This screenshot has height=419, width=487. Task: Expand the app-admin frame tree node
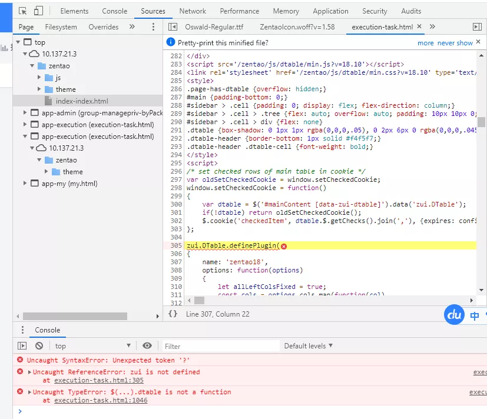click(25, 113)
